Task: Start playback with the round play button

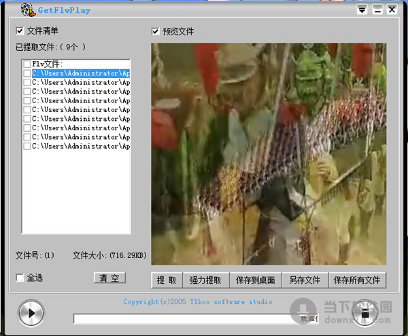Action: point(31,313)
